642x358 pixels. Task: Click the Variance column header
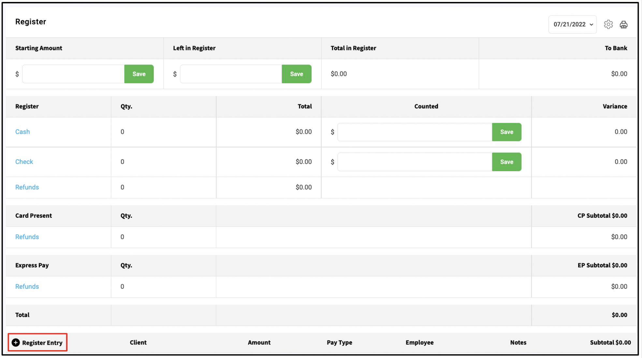615,106
